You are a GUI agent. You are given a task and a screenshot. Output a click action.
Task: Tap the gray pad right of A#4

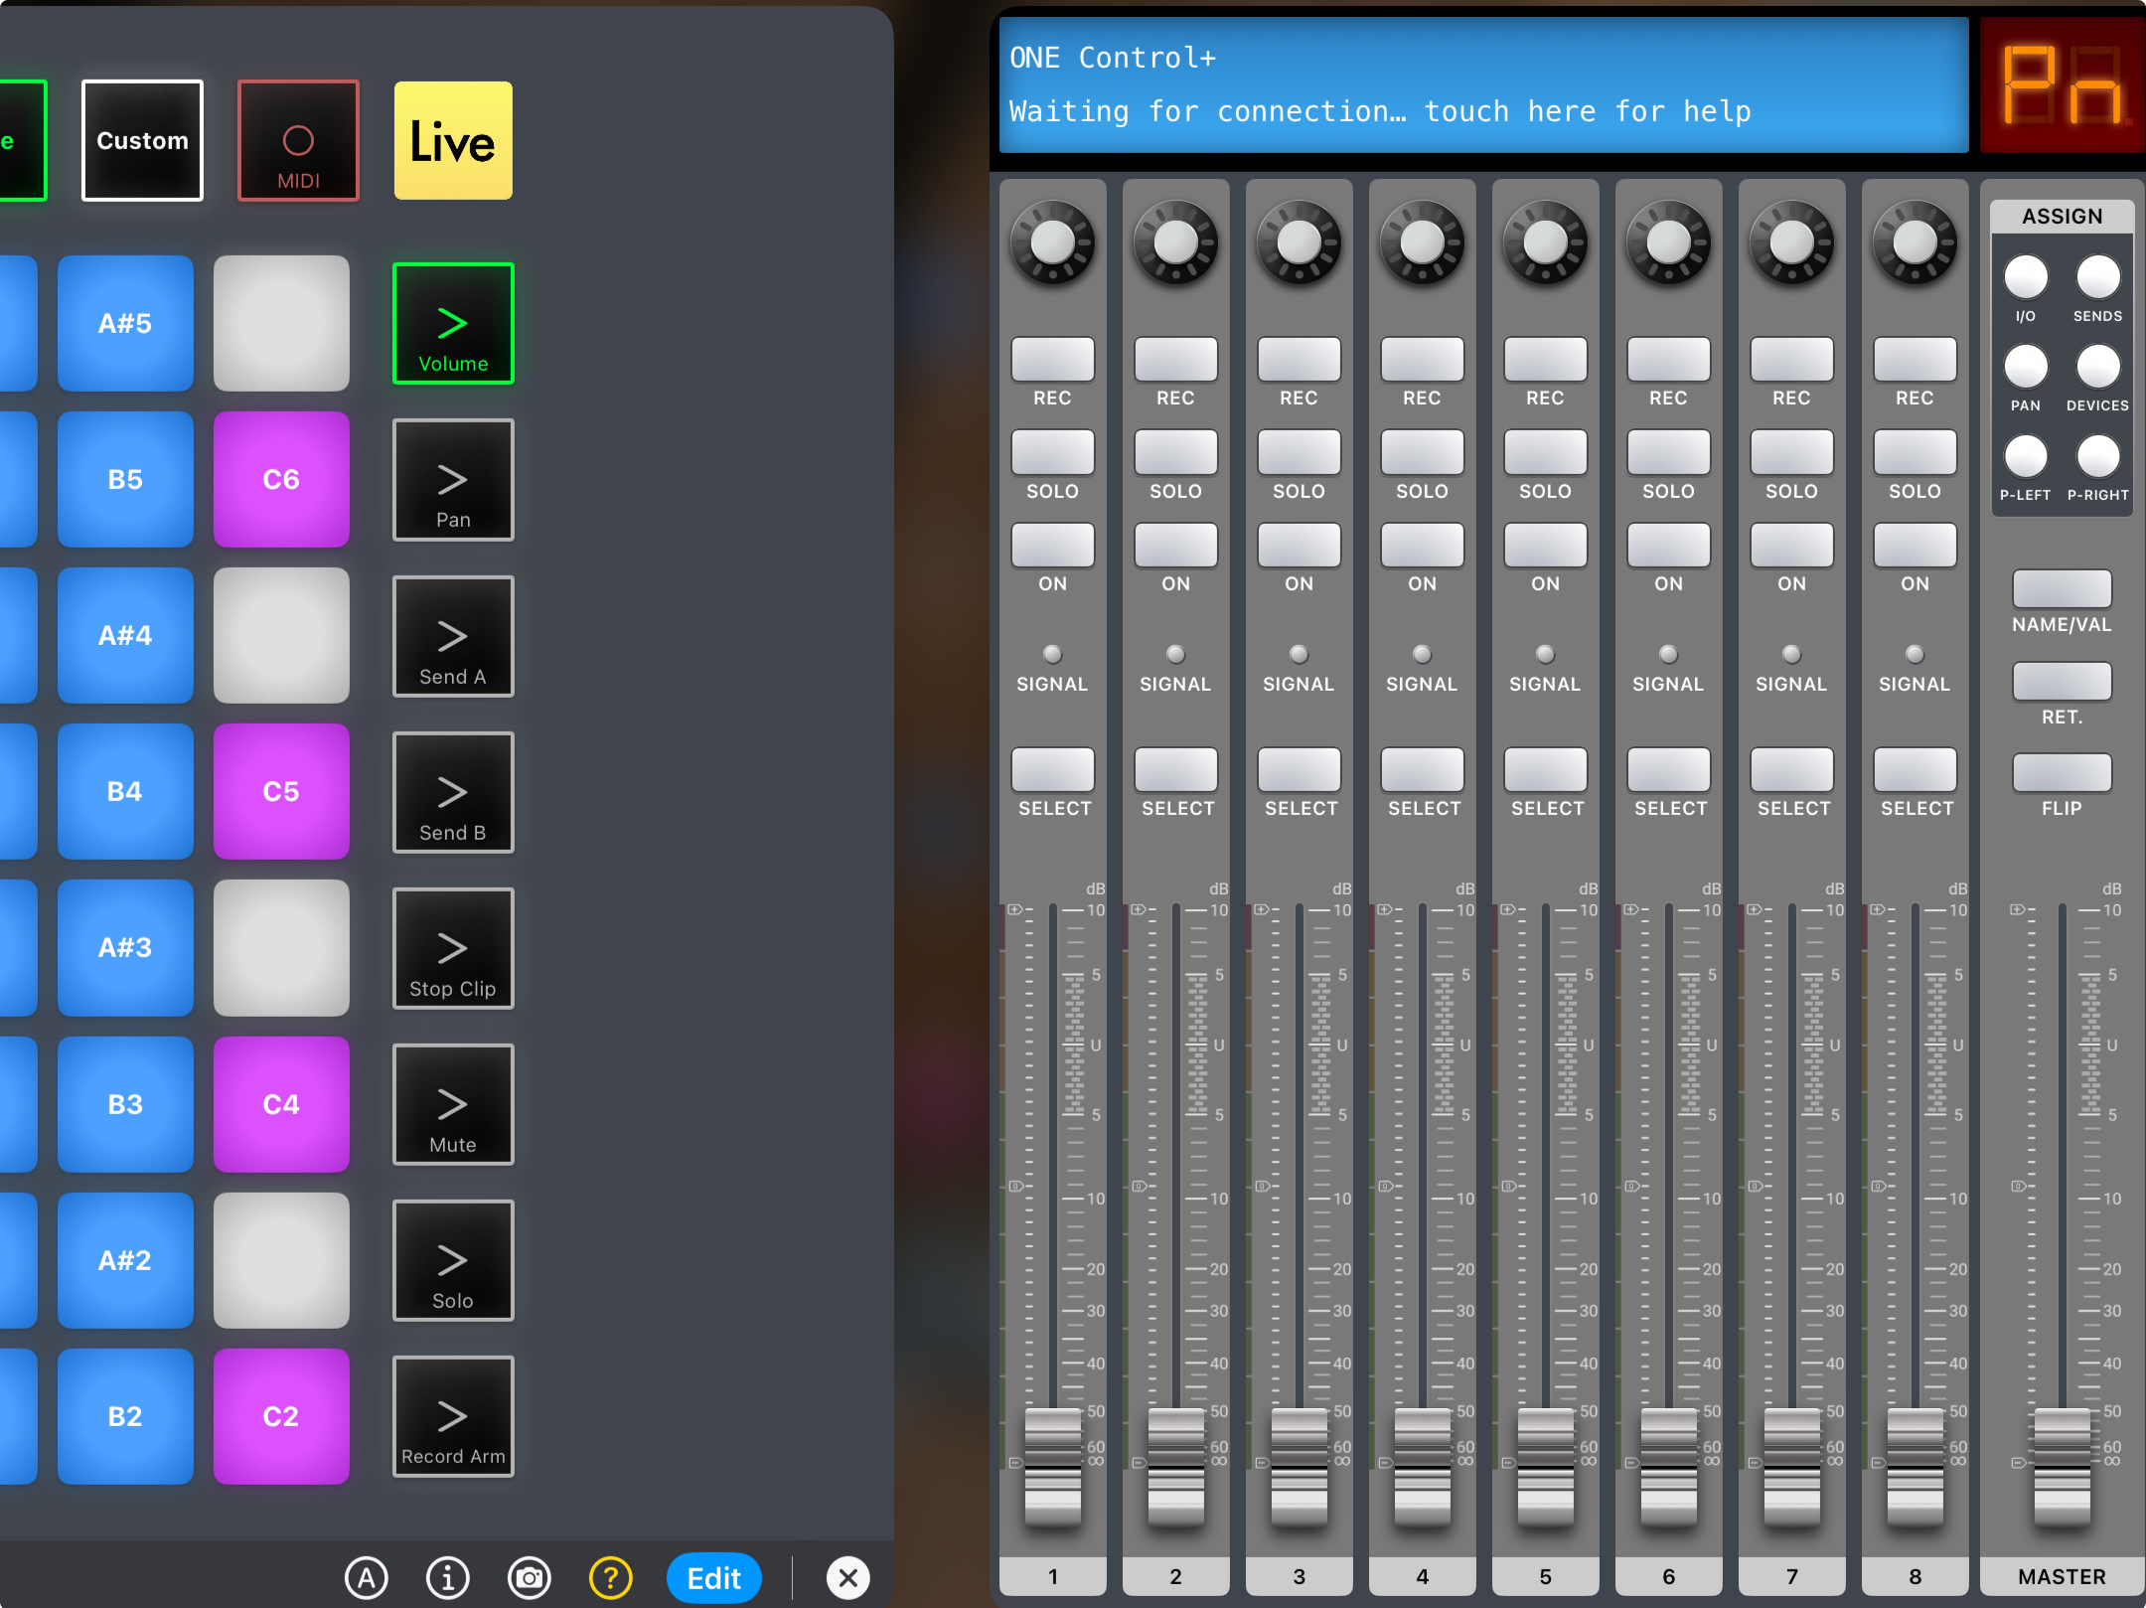click(x=281, y=635)
